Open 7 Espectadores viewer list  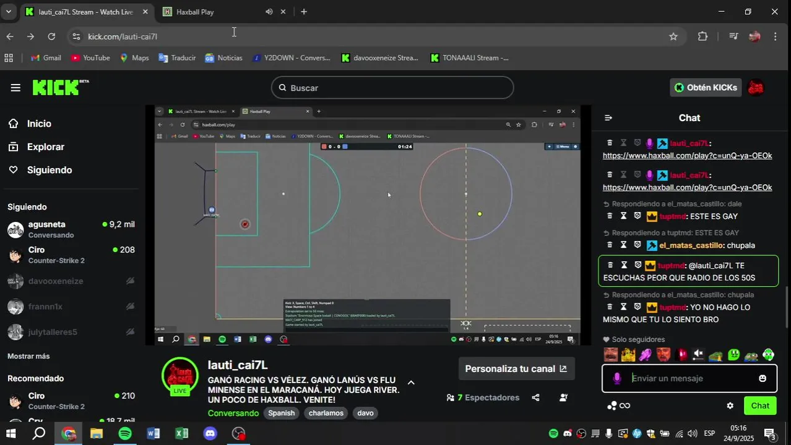click(x=483, y=397)
